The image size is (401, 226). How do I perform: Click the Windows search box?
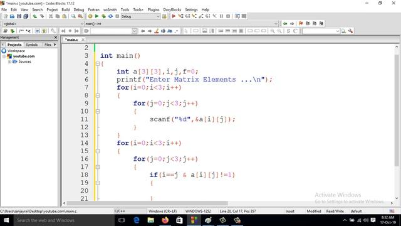click(64, 220)
